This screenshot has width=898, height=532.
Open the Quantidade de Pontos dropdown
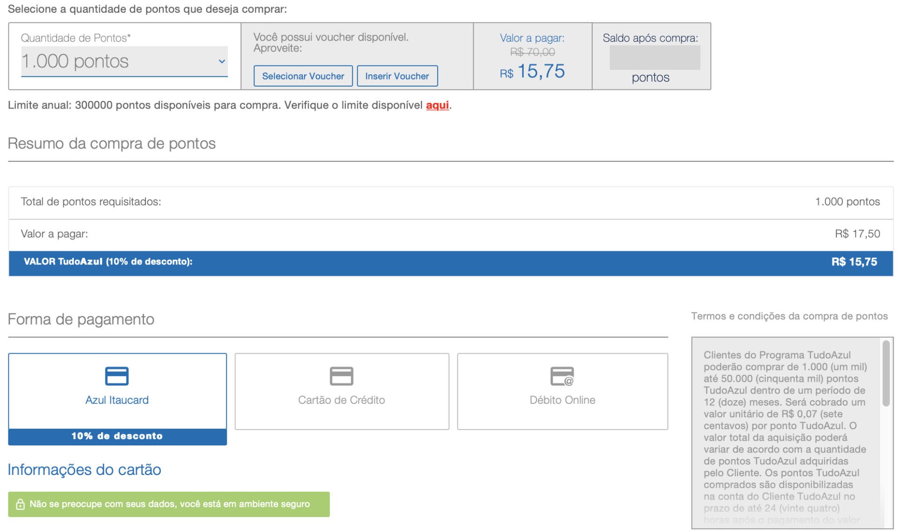click(x=124, y=61)
